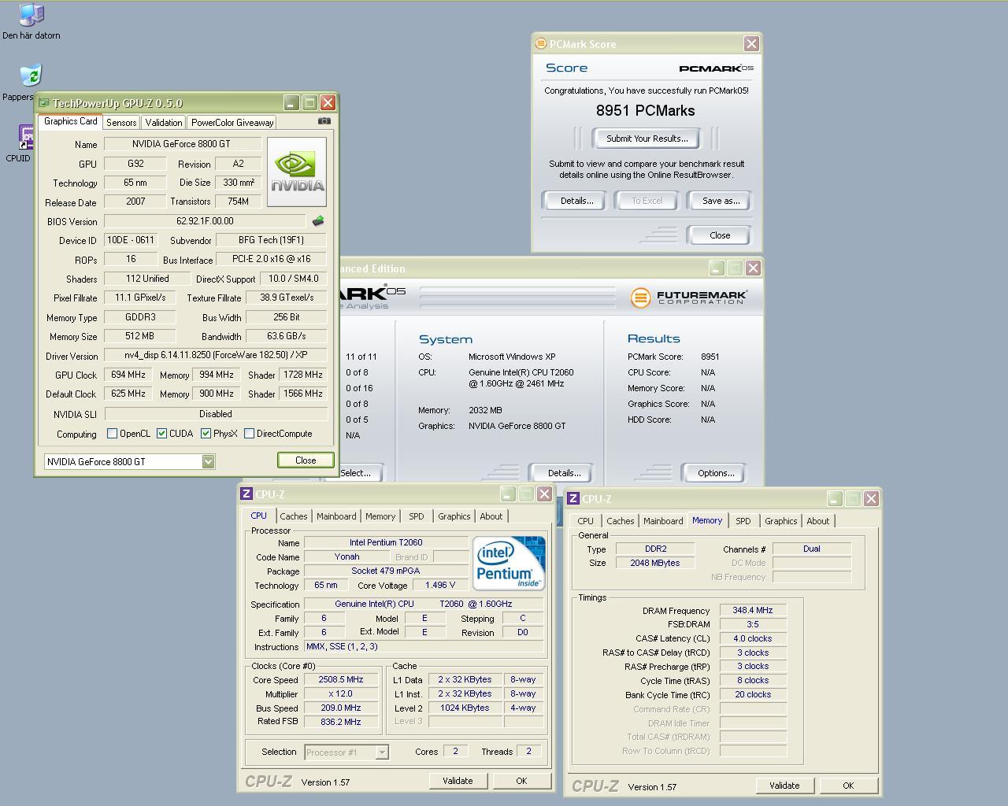
Task: Click OK in left CPU-Z window
Action: click(x=521, y=781)
